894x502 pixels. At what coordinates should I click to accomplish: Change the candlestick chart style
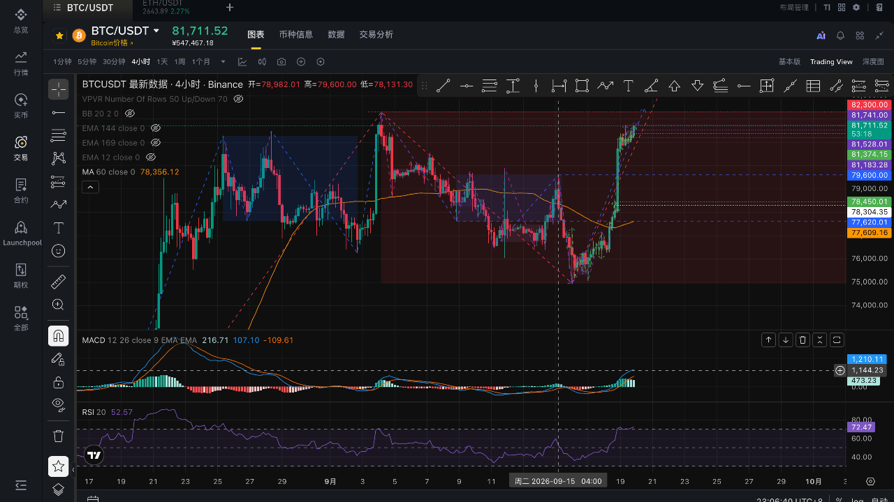pyautogui.click(x=262, y=61)
